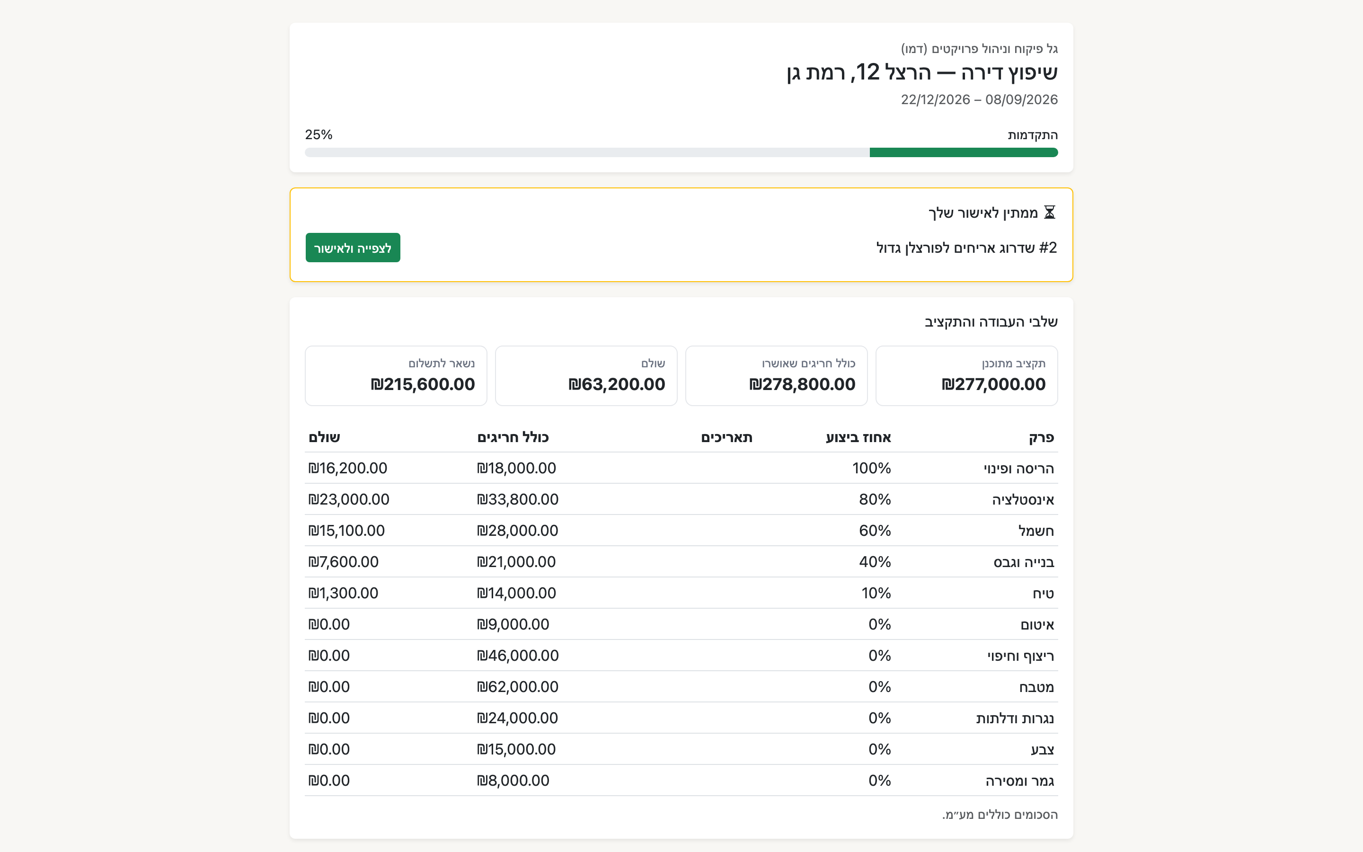Click the hourglass icon beside ממתין לאישור שלך

click(x=1049, y=213)
